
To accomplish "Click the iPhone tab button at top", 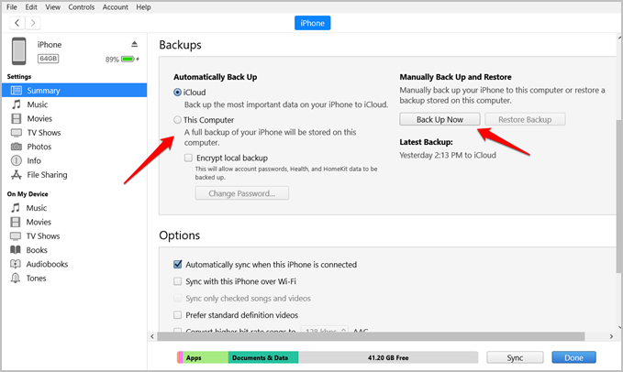I will [x=312, y=23].
